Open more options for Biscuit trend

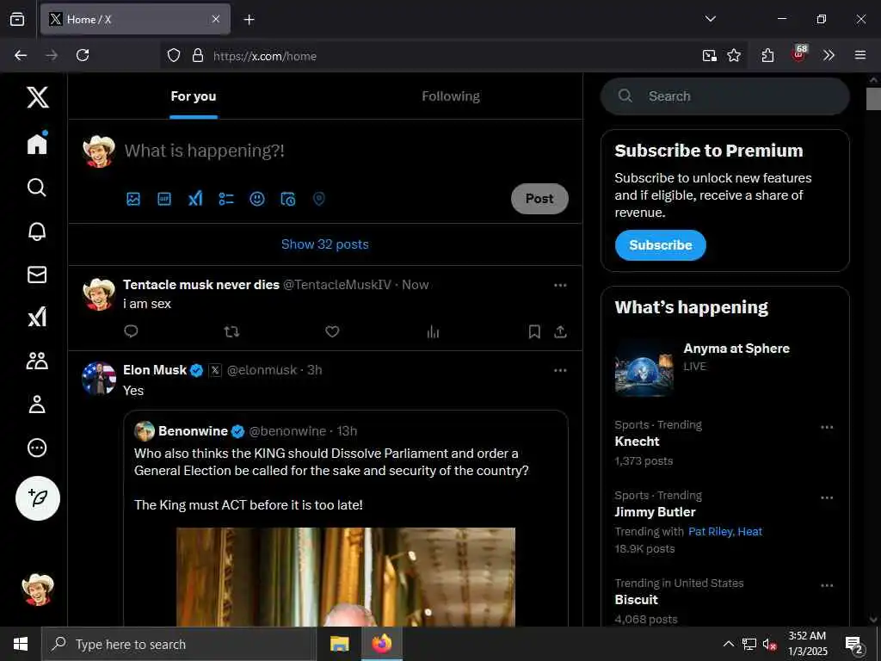[x=827, y=585]
